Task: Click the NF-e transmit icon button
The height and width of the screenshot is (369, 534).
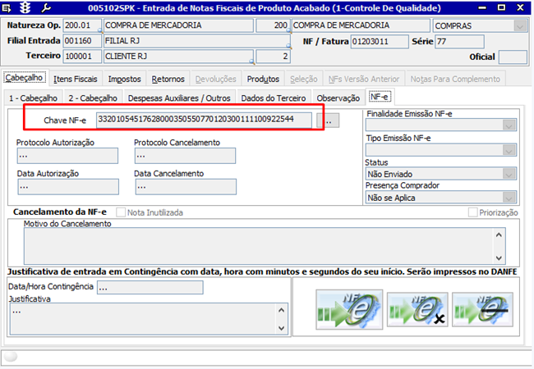Action: (349, 309)
